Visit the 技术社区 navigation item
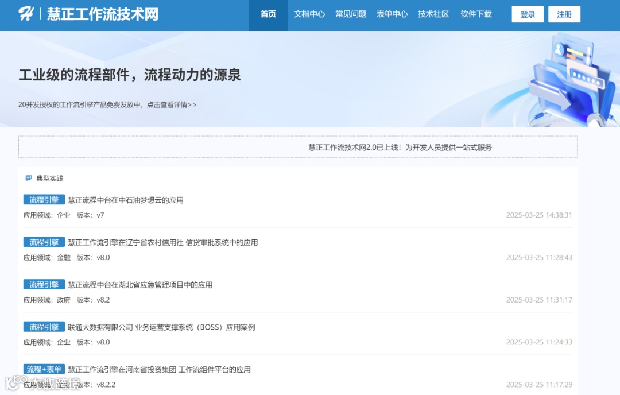The width and height of the screenshot is (620, 395). (x=433, y=14)
